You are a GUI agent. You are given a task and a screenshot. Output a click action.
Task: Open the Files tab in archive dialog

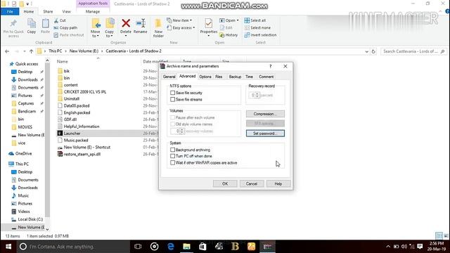click(x=219, y=77)
